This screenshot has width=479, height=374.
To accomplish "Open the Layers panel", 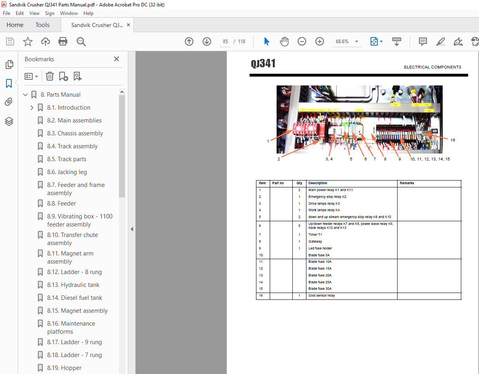I will [9, 121].
